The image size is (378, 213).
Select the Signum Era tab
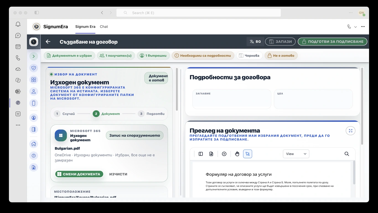click(85, 27)
